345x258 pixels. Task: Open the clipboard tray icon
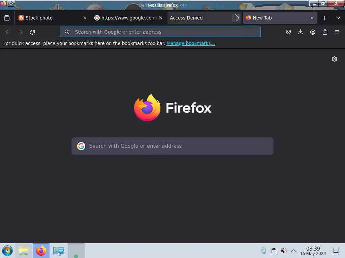coord(274,251)
